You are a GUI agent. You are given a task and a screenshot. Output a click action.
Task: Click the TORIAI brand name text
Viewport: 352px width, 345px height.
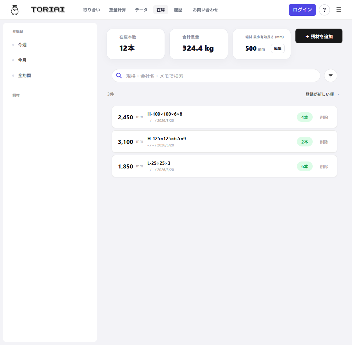click(48, 10)
